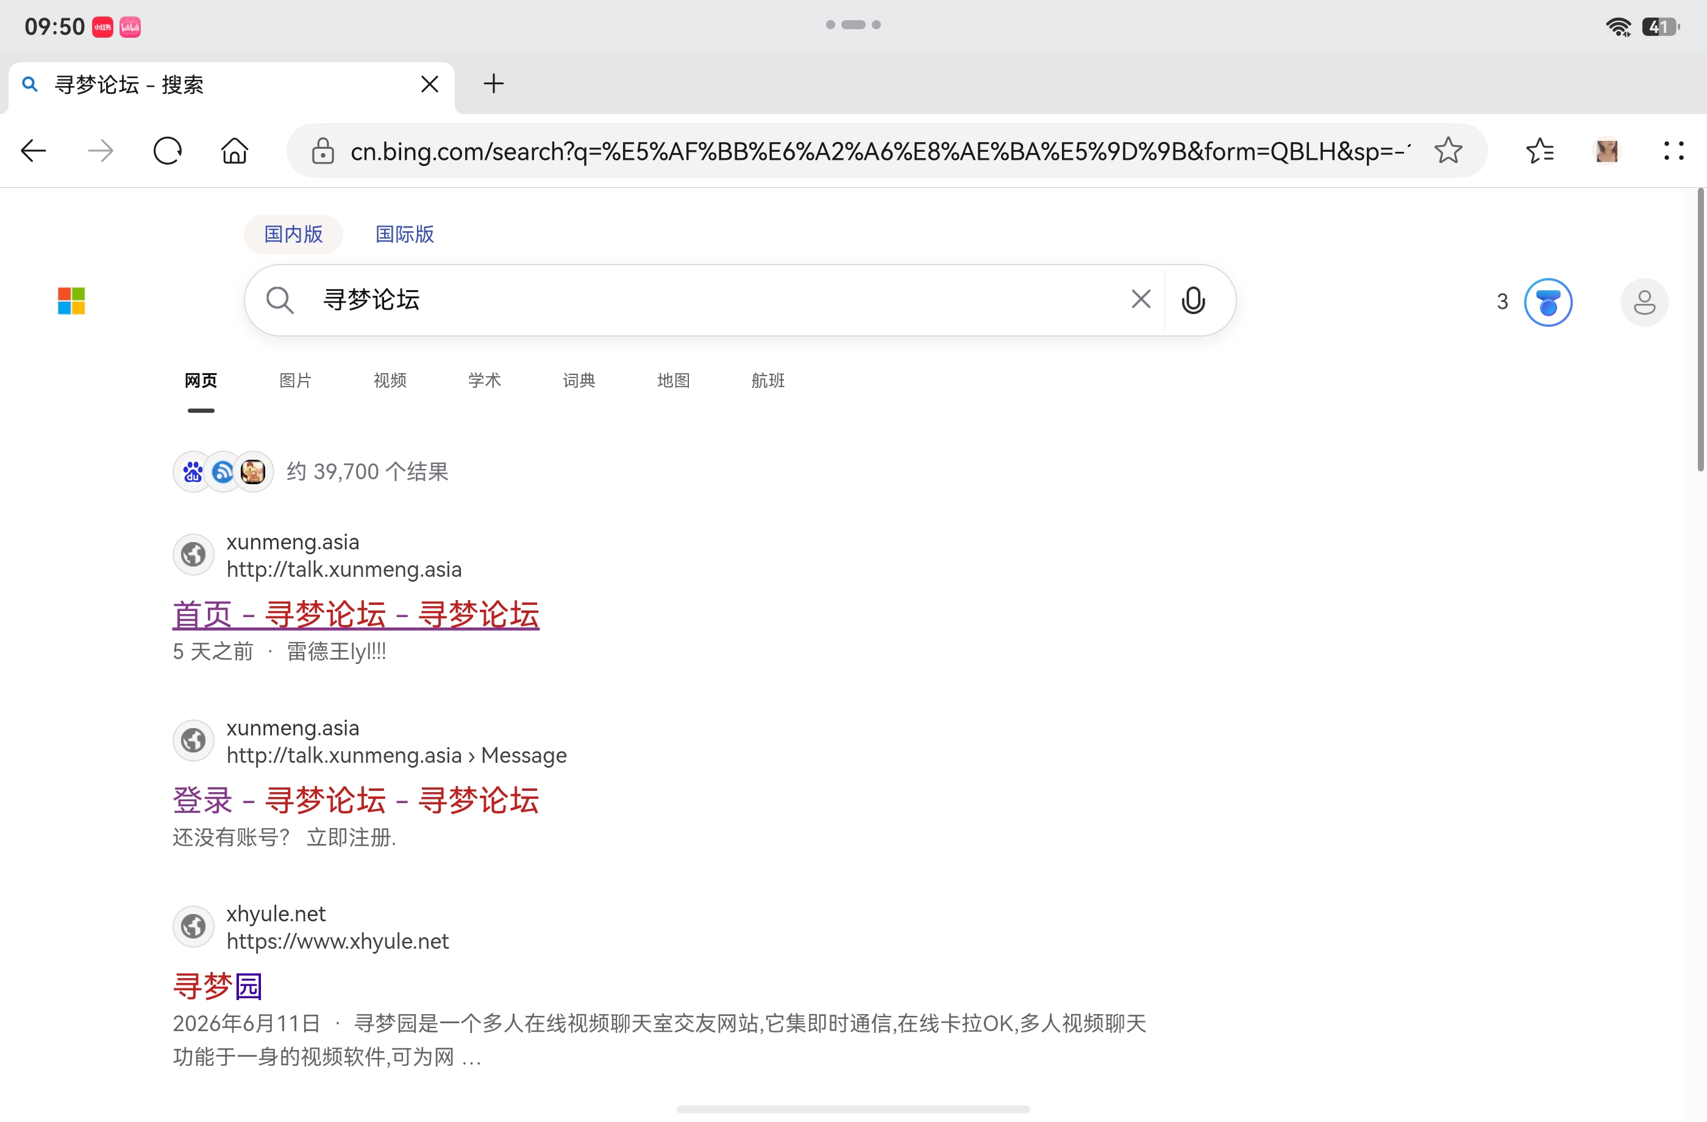Click the cn.bing.com address bar URL
1707x1122 pixels.
pos(880,151)
